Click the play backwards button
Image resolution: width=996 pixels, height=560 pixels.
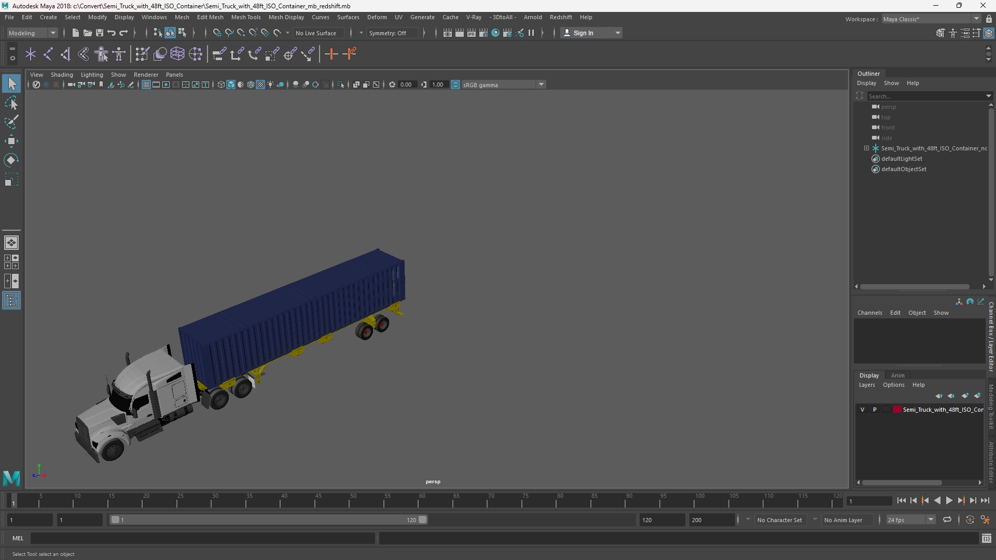click(x=937, y=500)
